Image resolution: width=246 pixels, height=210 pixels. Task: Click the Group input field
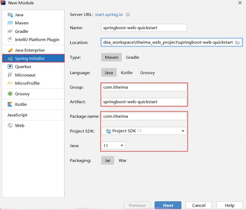coord(144,87)
